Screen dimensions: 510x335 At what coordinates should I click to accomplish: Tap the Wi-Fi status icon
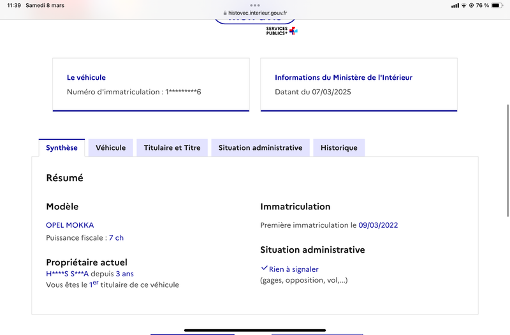point(464,5)
